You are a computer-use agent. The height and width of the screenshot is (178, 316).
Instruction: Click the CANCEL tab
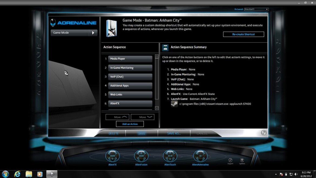tap(202, 133)
